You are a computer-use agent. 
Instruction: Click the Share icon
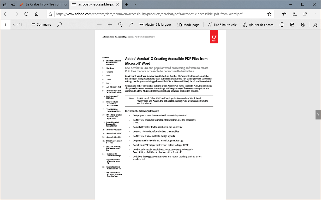(x=305, y=14)
